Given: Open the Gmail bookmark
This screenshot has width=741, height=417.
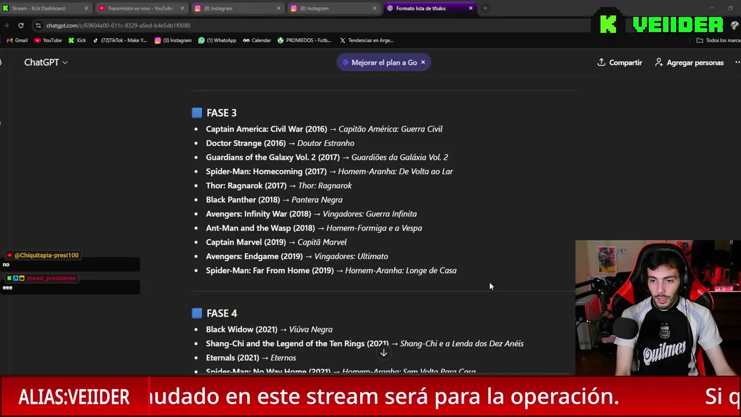Looking at the screenshot, I should [x=17, y=41].
